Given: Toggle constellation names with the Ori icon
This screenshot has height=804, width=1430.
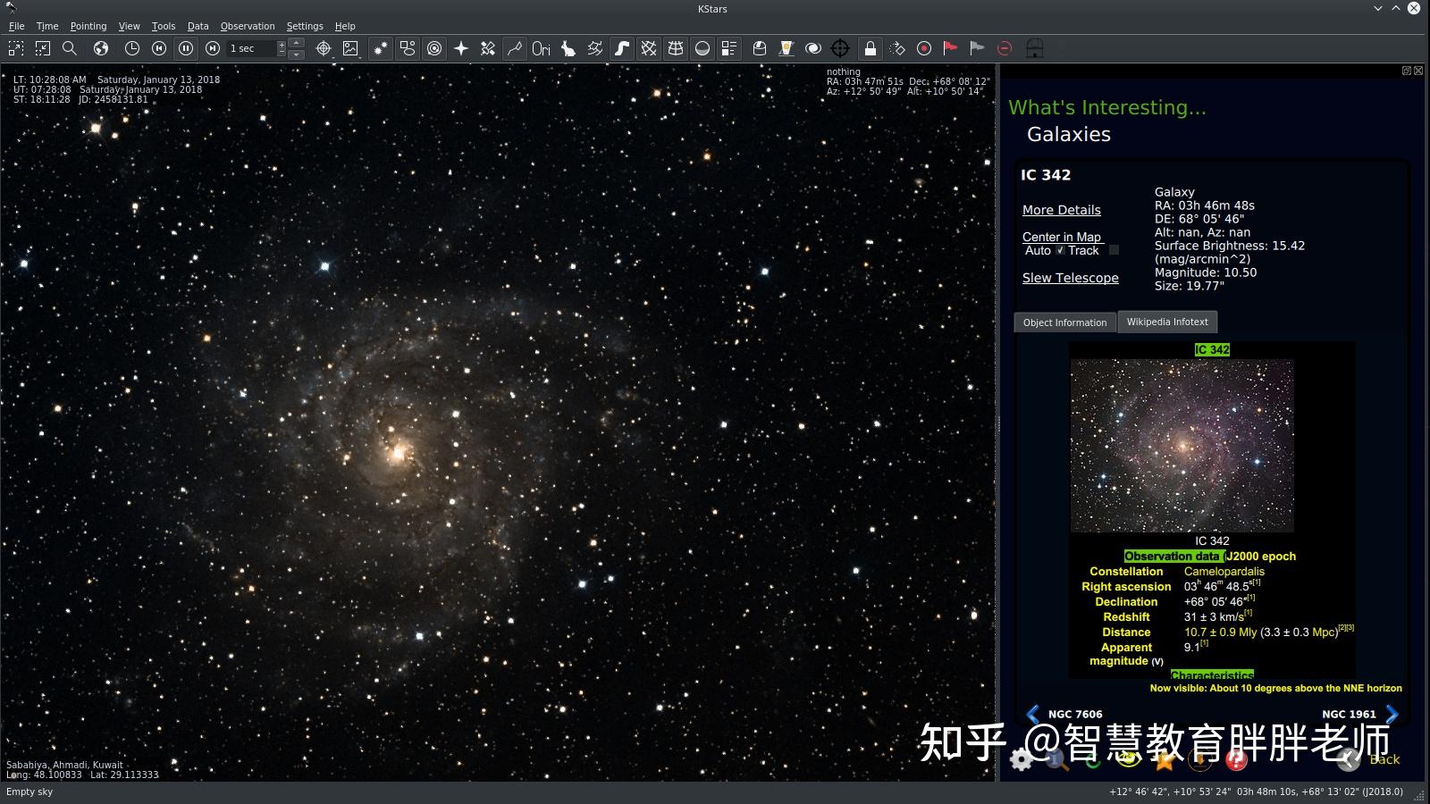Looking at the screenshot, I should (x=541, y=49).
